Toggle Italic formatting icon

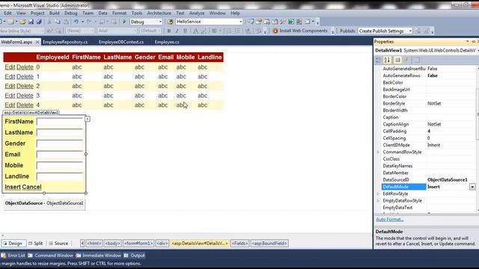click(177, 31)
